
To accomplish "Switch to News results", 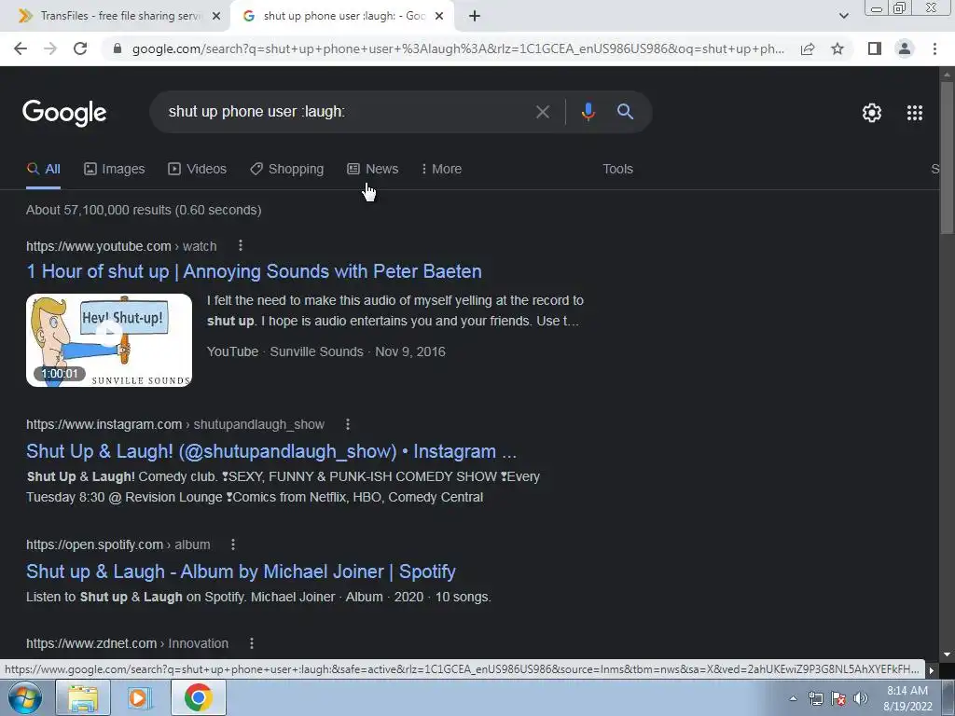I will click(x=373, y=169).
